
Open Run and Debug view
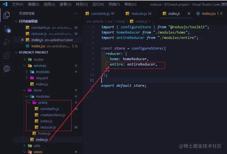tap(6, 42)
